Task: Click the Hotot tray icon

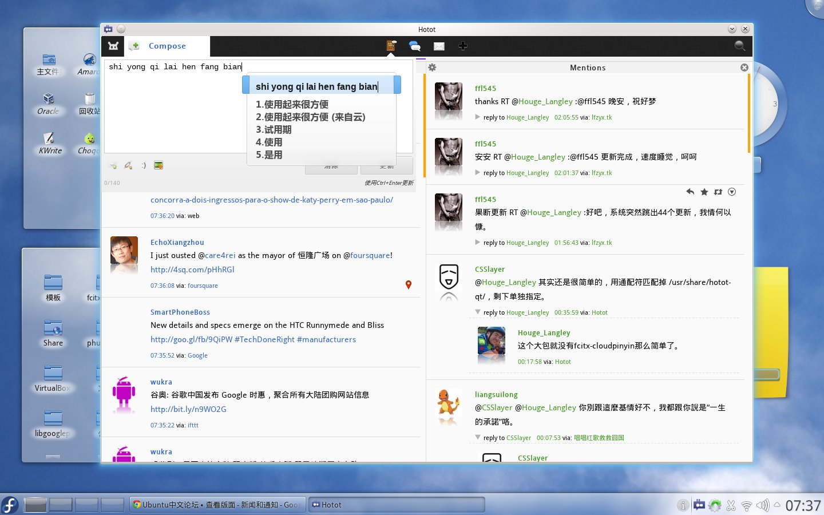Action: click(699, 505)
